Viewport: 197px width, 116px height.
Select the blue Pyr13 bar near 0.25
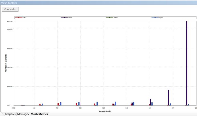[61, 104]
